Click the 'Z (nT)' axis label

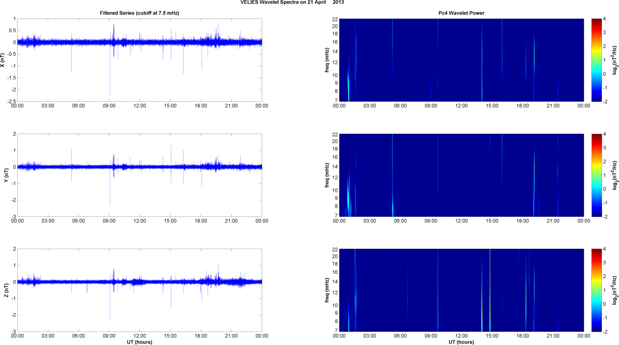6,290
